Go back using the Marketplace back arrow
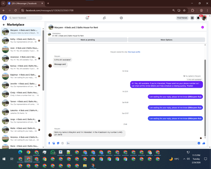The height and width of the screenshot is (169, 211). click(x=4, y=25)
